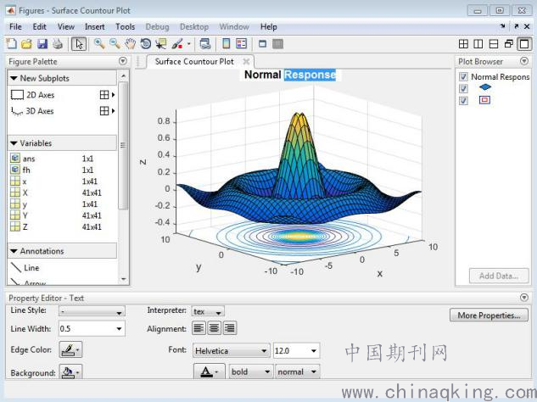Open the font text color picker
This screenshot has width=537, height=402.
pyautogui.click(x=209, y=371)
